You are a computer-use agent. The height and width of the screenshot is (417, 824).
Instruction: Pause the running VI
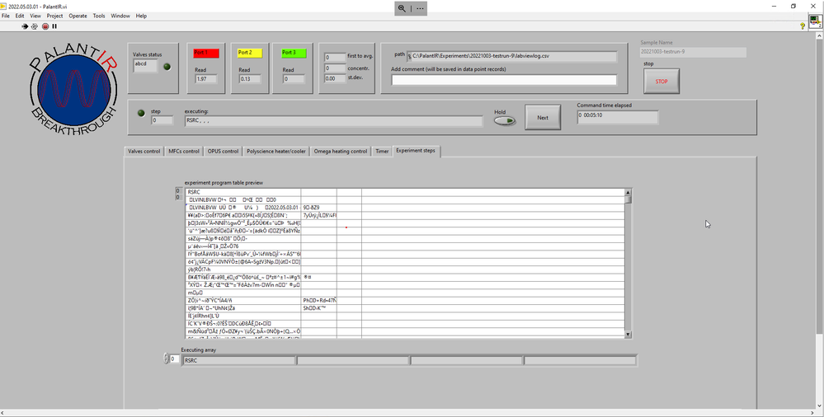(x=54, y=26)
